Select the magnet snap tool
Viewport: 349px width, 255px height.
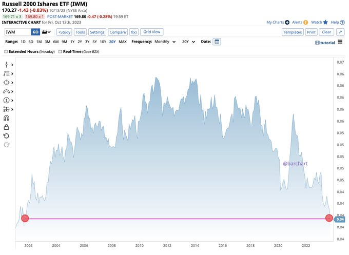tap(7, 118)
